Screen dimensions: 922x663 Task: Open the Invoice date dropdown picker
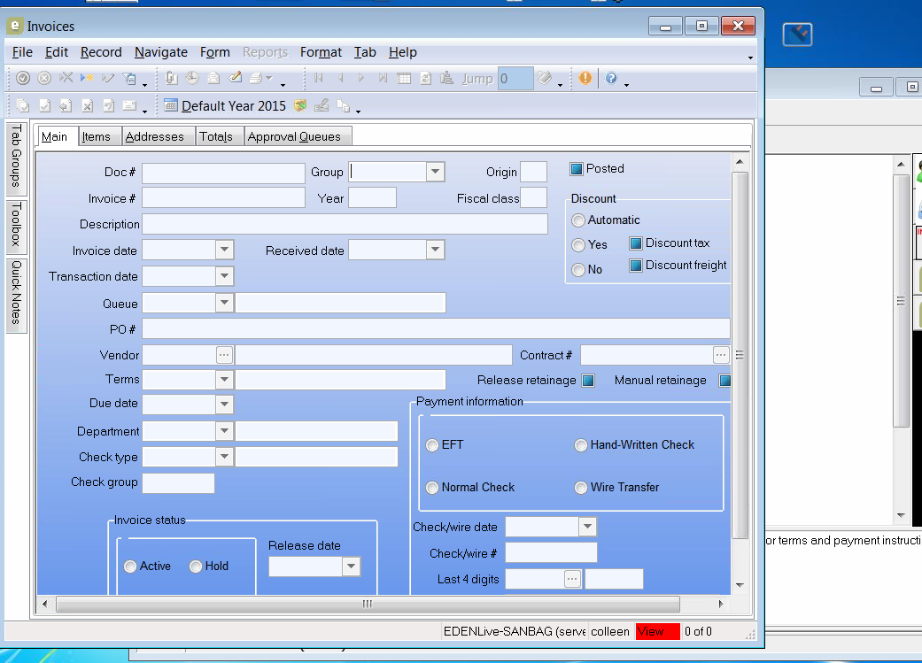225,251
